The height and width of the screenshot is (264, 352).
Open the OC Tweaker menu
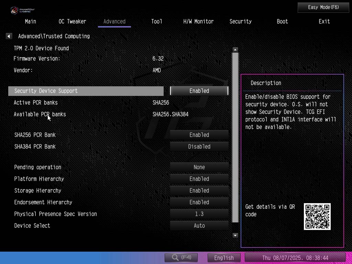72,21
